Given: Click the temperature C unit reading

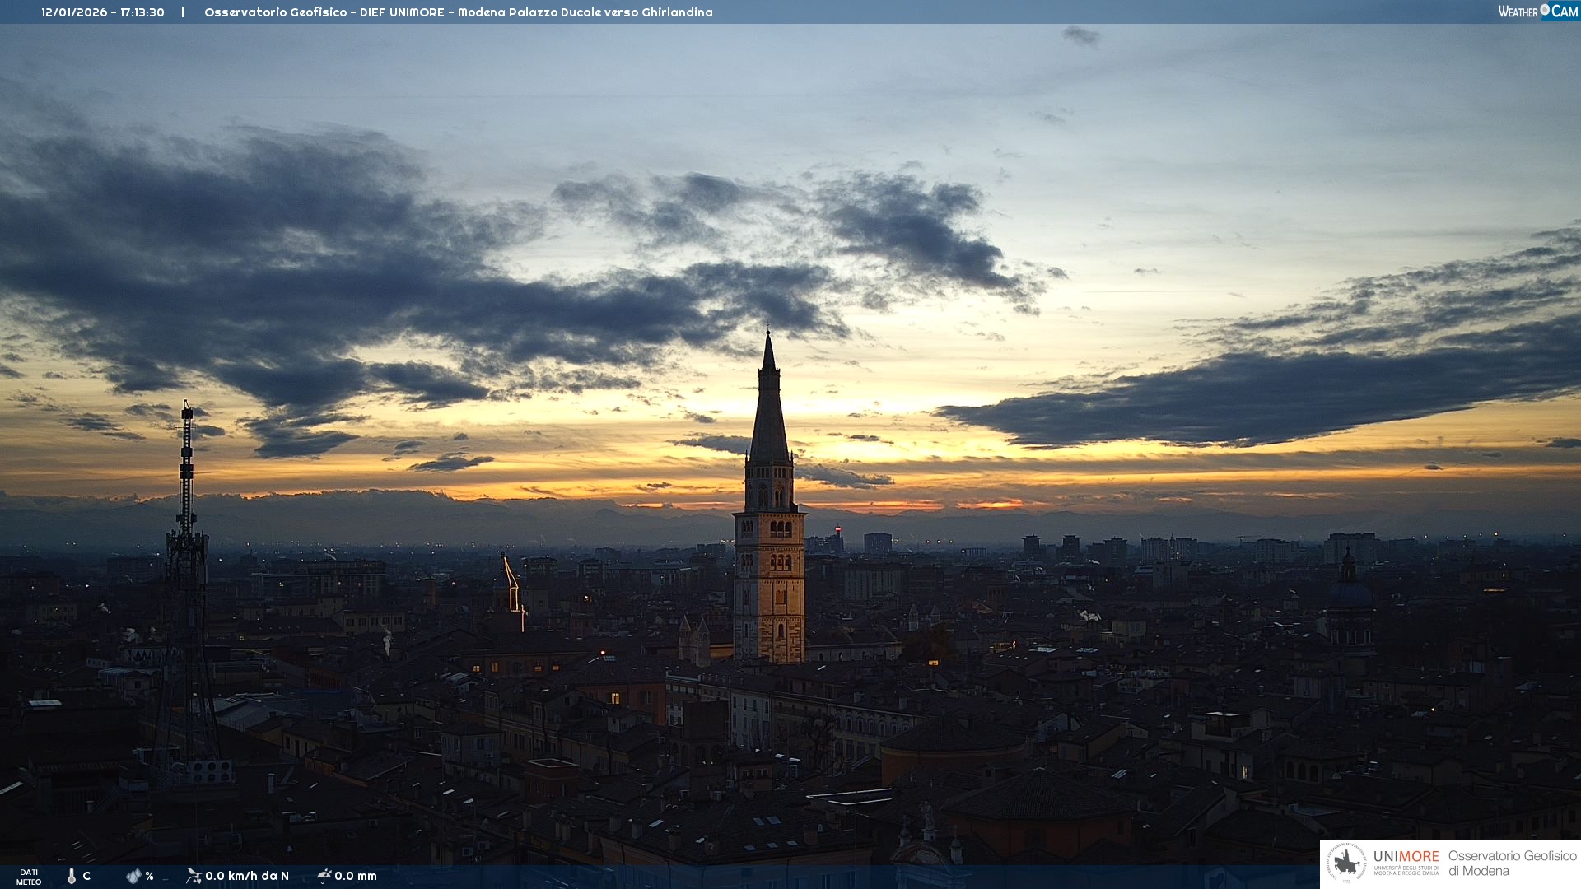Looking at the screenshot, I should coord(86,876).
